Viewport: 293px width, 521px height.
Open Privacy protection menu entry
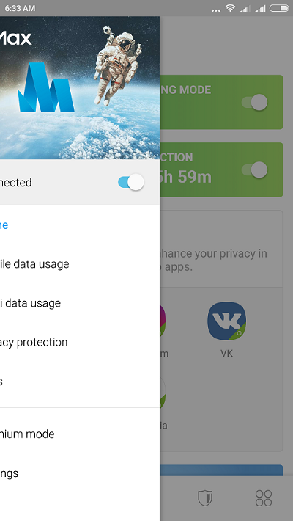(80, 342)
